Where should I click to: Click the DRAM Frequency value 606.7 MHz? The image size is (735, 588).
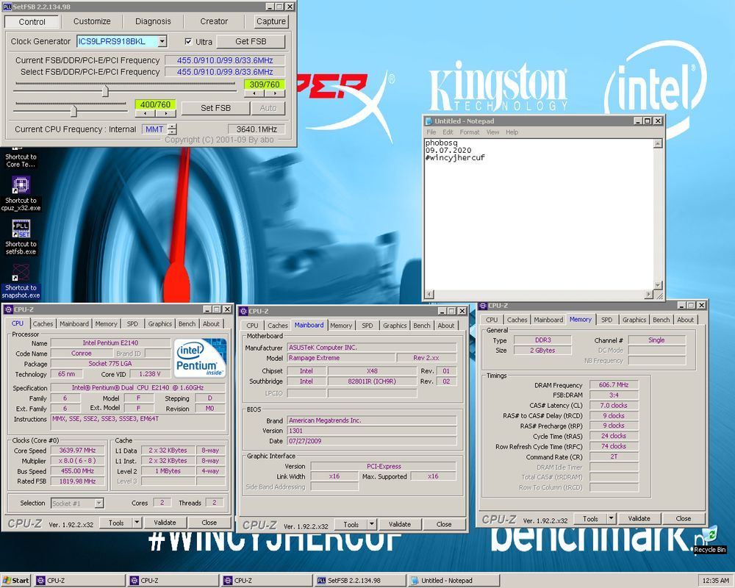tap(614, 384)
